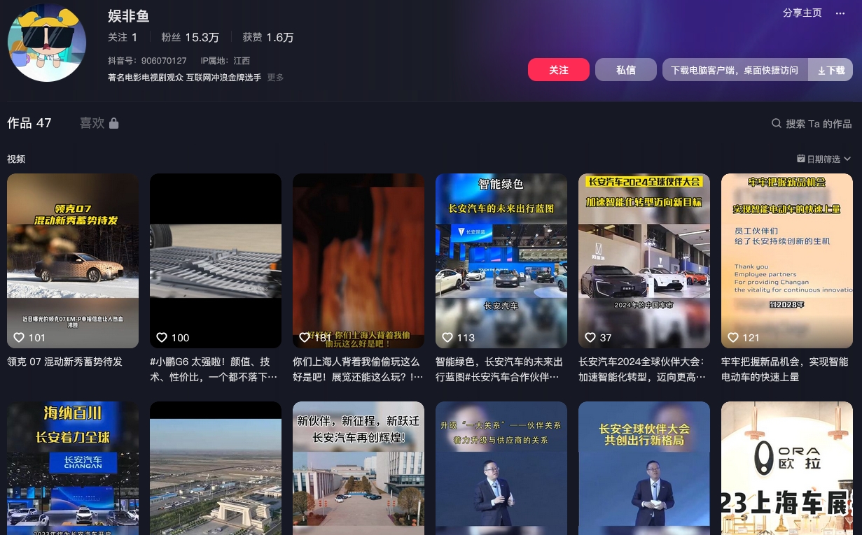Click title 牢牢把握新品机会,实现智能电动车

pyautogui.click(x=785, y=369)
